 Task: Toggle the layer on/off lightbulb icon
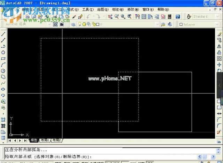tap(79, 24)
